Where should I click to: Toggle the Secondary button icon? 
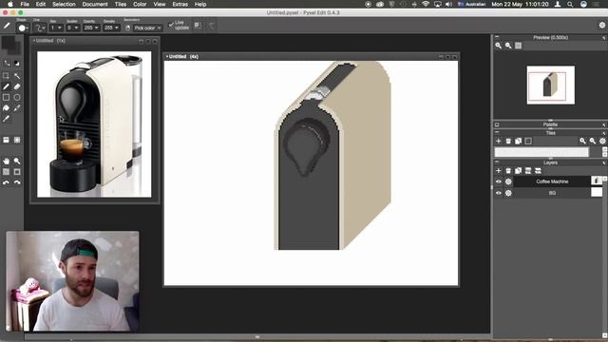pyautogui.click(x=127, y=28)
